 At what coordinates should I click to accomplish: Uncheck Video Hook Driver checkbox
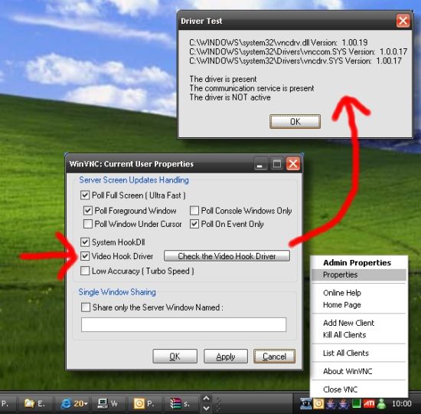[85, 256]
